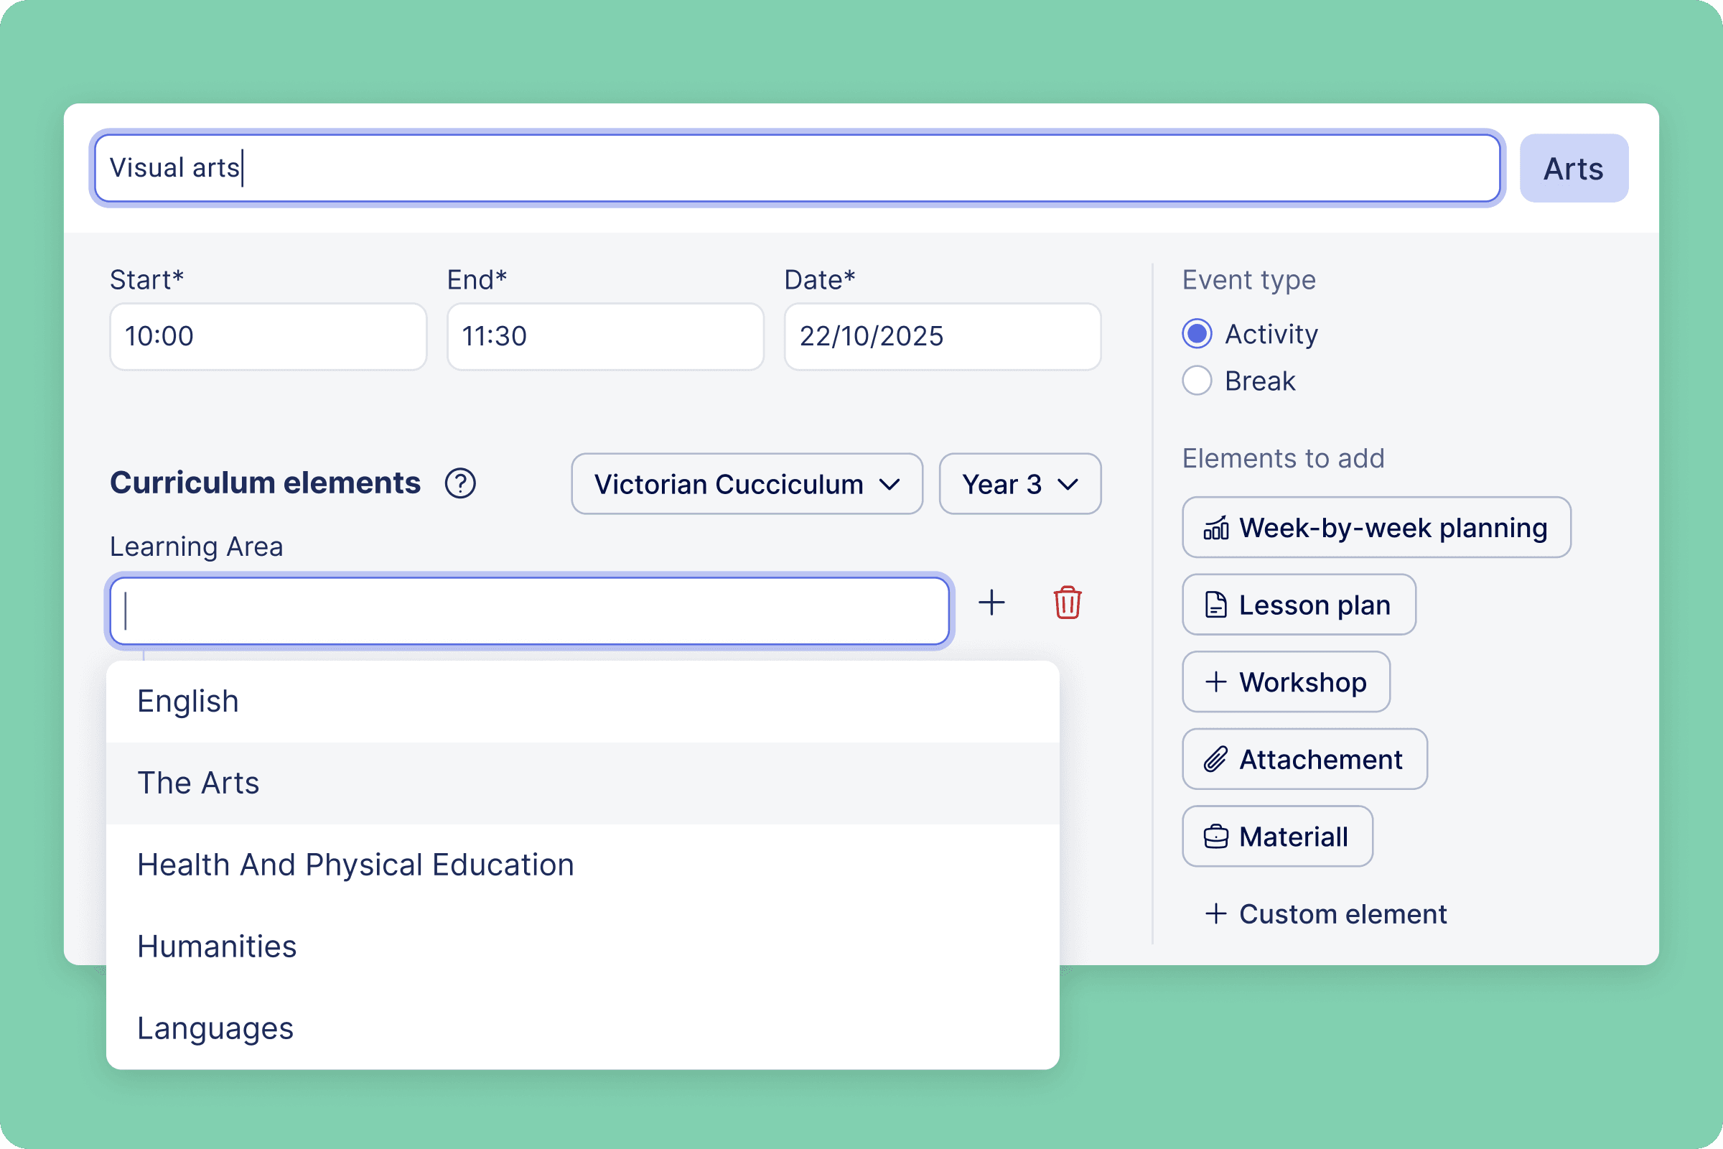Focus the Learning Area combo box

pos(529,611)
